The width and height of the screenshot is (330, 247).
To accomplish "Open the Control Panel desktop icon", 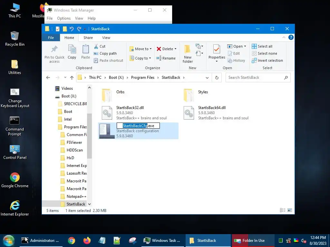I will [15, 152].
